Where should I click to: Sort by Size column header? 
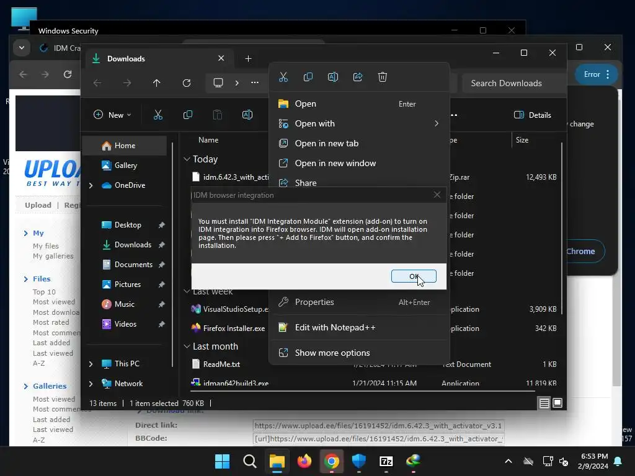(522, 140)
